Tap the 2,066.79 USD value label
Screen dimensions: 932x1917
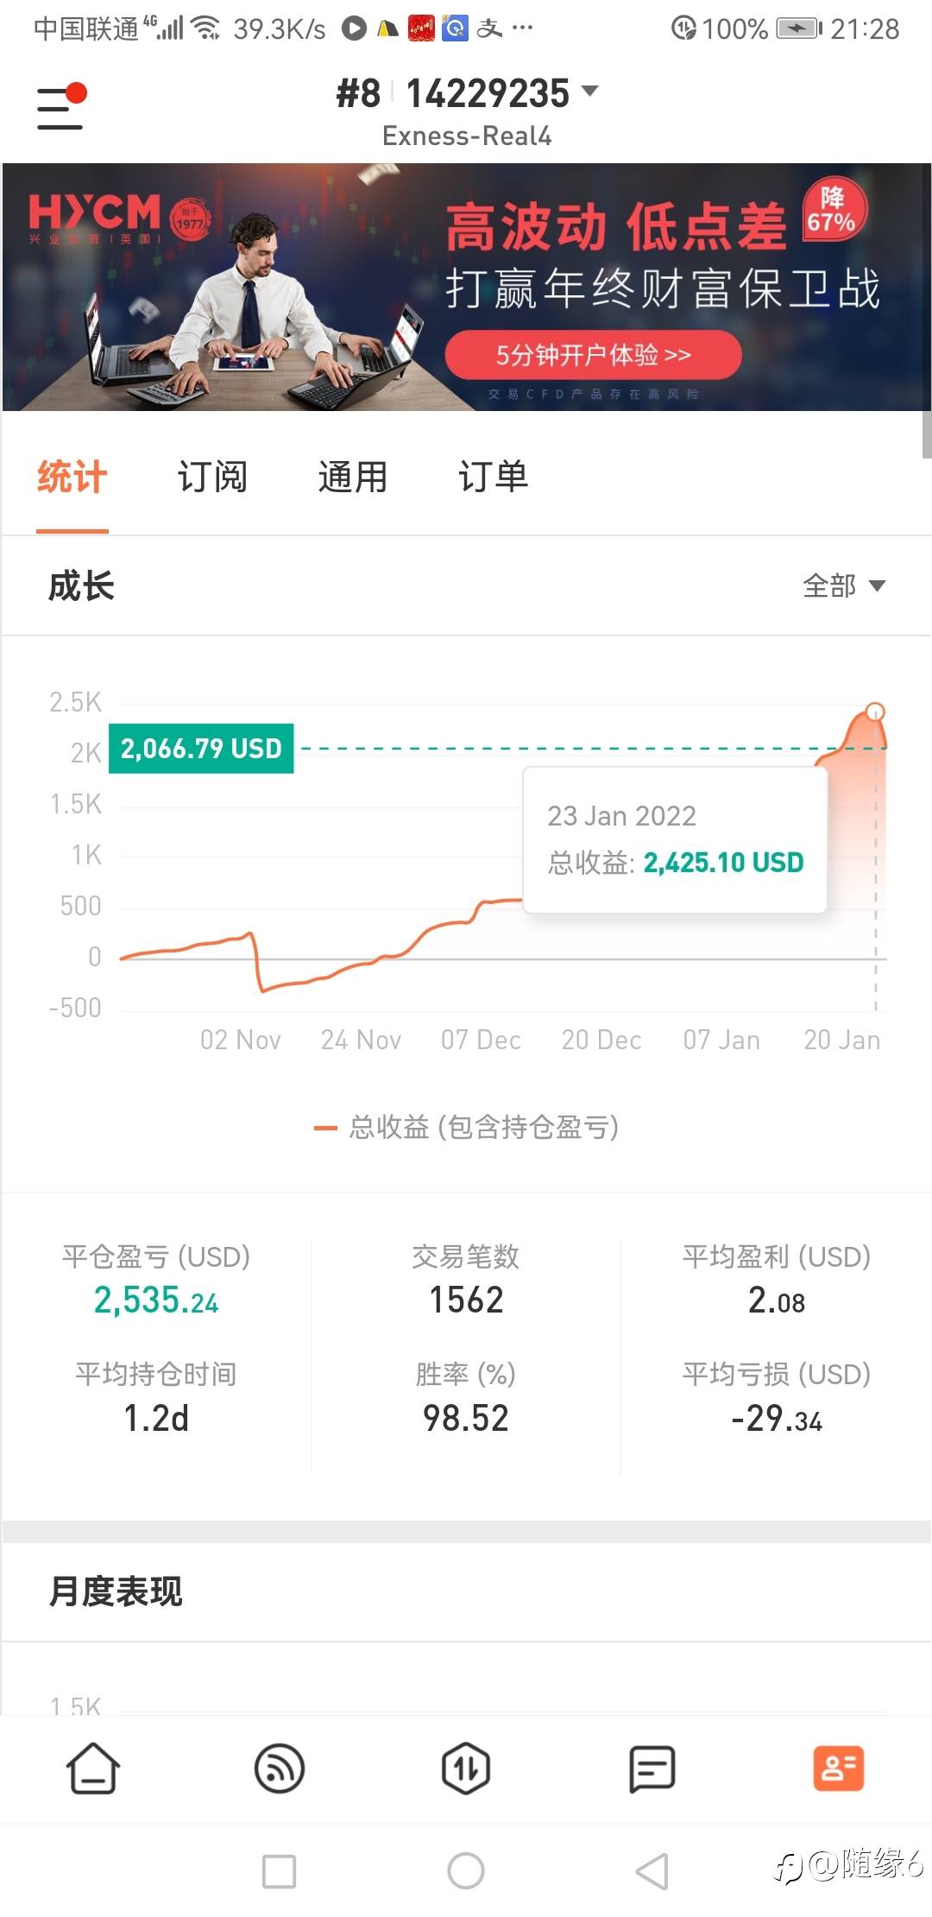pos(201,749)
